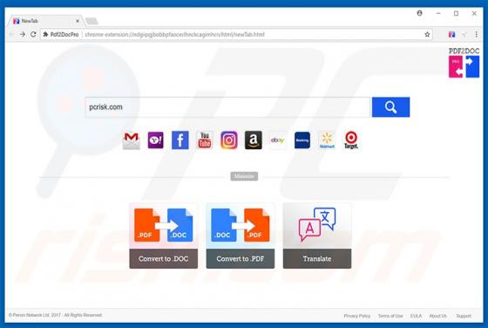Screen dimensions: 488x328
Task: Click the Pdf2DocPro extension badge in address bar
Action: pos(61,34)
